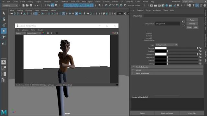
Task: Open the Create menu in the main menu bar
Action: [x=15, y=2]
